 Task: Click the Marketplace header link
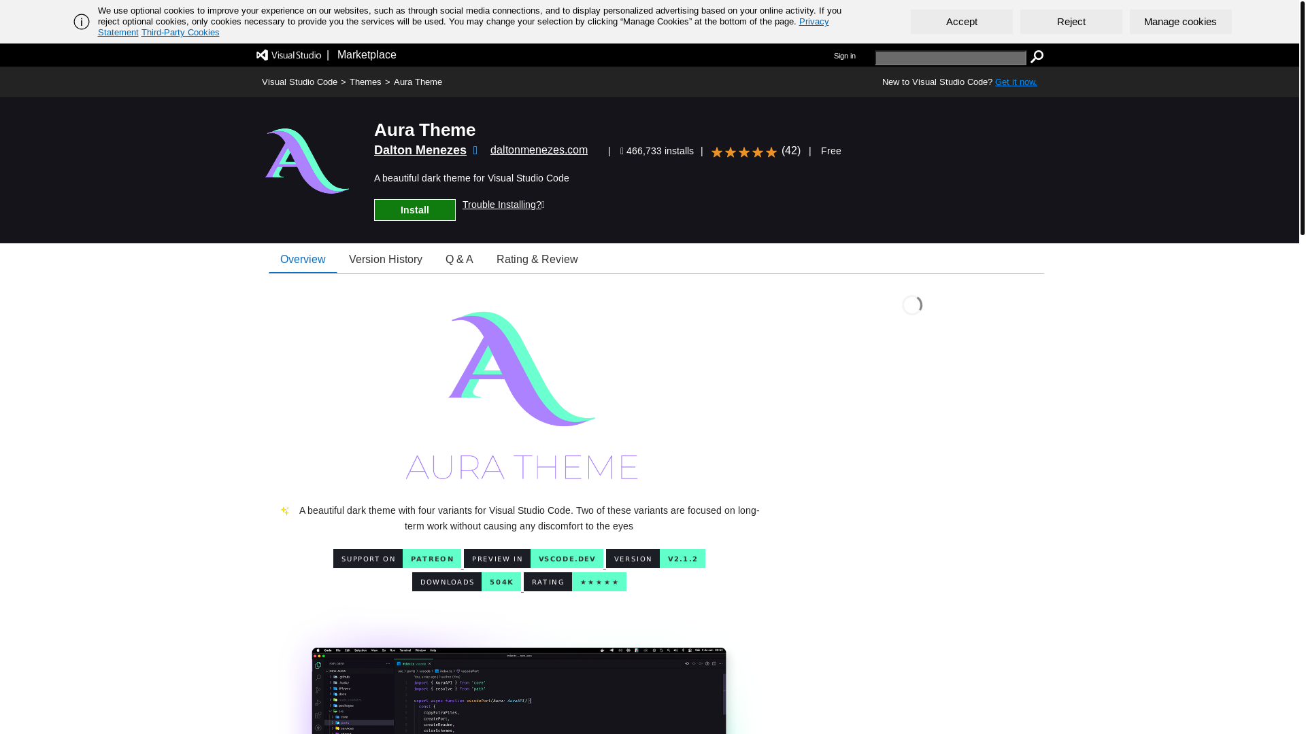[x=367, y=55]
